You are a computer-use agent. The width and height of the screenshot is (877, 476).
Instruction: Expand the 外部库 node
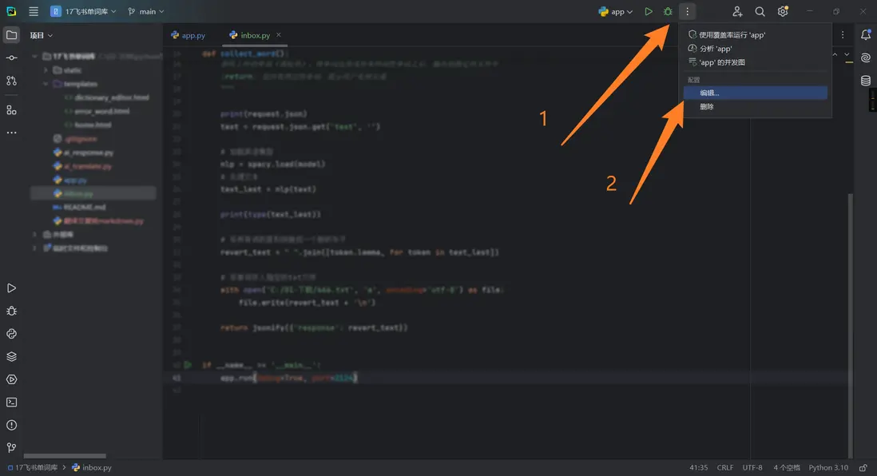34,234
